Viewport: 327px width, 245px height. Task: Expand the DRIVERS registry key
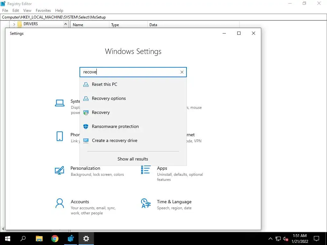point(14,24)
